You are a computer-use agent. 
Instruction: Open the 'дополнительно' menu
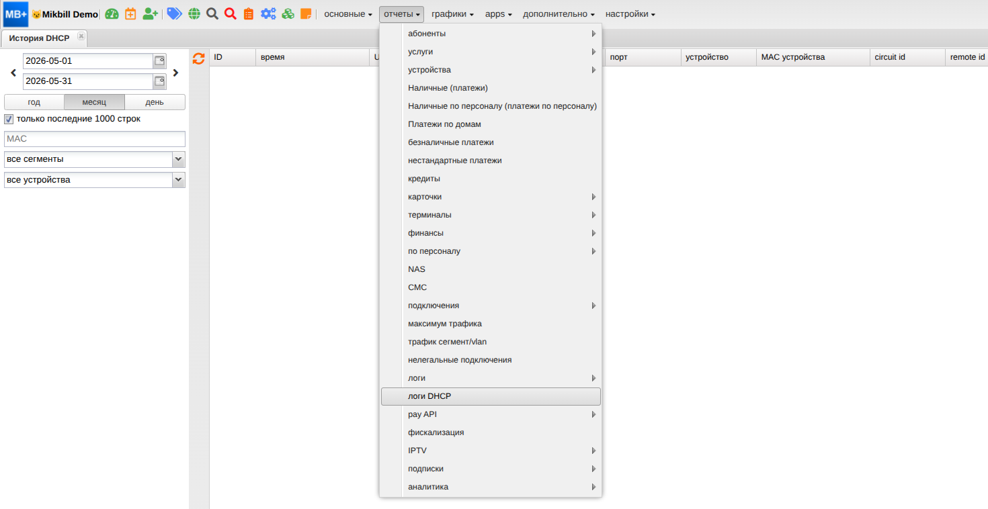(x=559, y=14)
